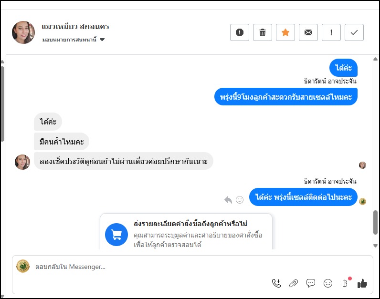Add emoji reaction to the last message
The height and width of the screenshot is (299, 380).
tap(240, 200)
